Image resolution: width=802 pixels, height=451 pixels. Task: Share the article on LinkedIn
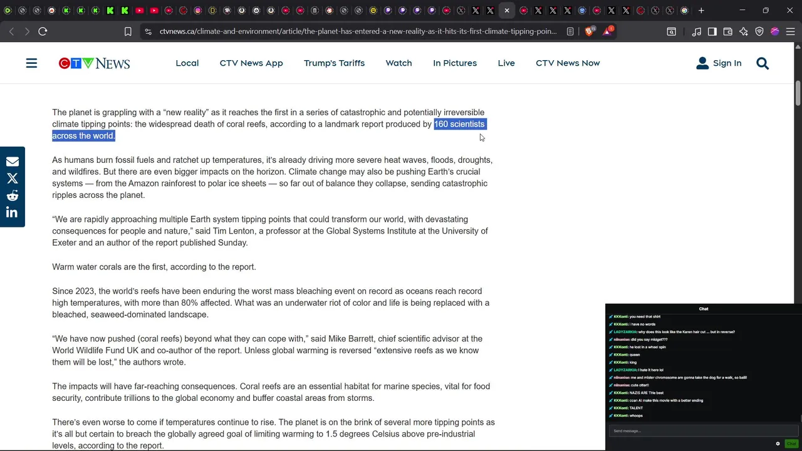pyautogui.click(x=13, y=212)
